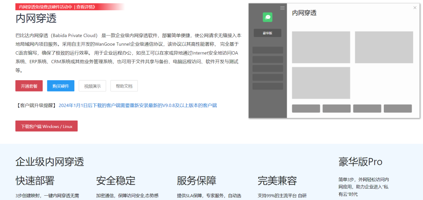
Task: Click the 内网穿透 title inside mockup panel
Action: [x=304, y=13]
